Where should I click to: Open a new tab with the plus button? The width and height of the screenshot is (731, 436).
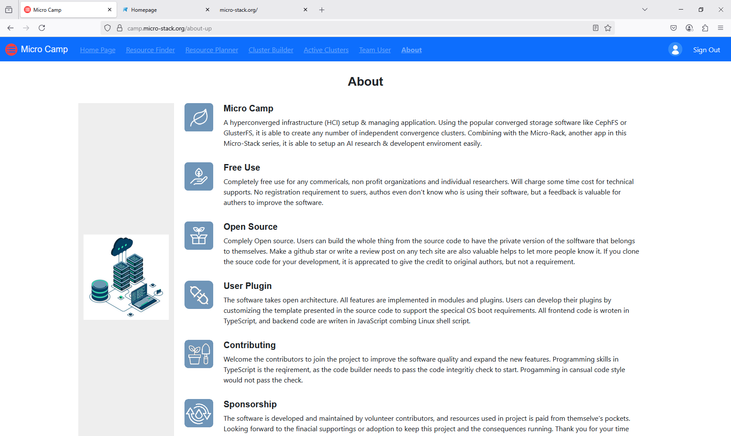pos(322,10)
